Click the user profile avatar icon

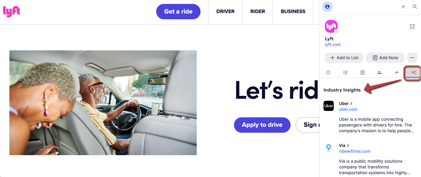point(327,7)
